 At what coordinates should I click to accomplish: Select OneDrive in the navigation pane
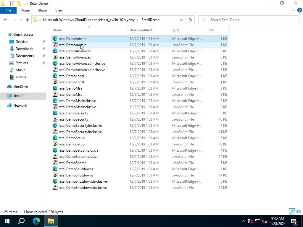click(x=20, y=87)
